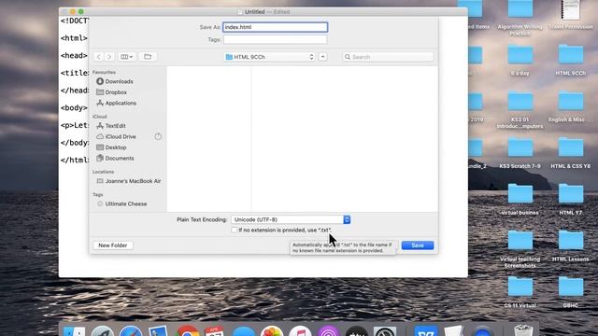Screen dimensions: 598x336
Task: Select the HTML & CSS Y8 desktop folder
Action: (571, 153)
